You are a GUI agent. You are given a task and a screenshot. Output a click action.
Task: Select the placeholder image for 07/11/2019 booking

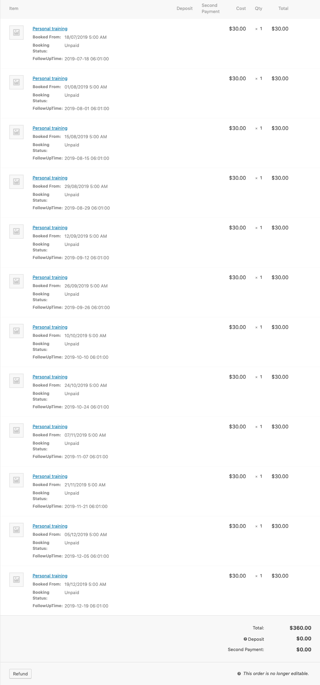[x=16, y=430]
